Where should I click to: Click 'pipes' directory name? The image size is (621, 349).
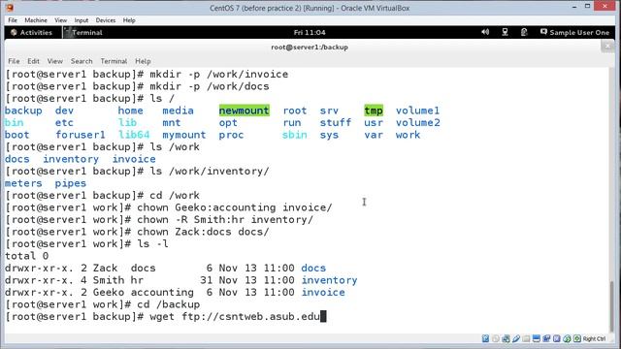click(71, 183)
